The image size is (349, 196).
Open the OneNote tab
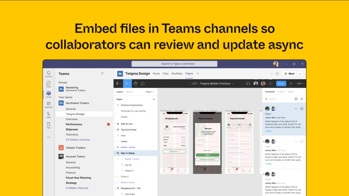(x=177, y=74)
